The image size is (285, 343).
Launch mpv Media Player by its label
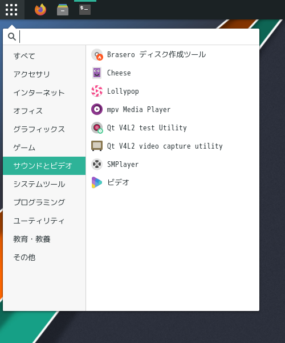coord(139,110)
